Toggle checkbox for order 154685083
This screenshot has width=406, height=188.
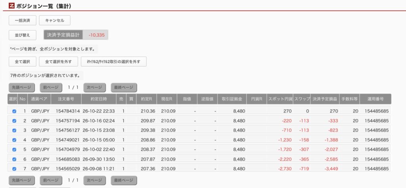click(x=14, y=159)
